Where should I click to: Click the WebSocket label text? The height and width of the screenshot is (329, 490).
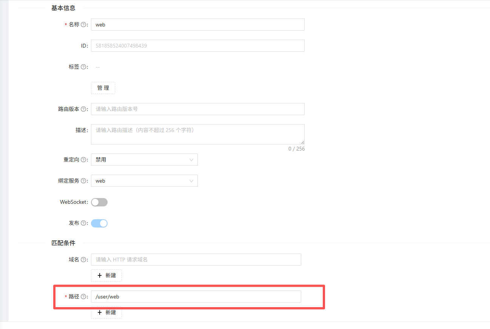tap(74, 202)
